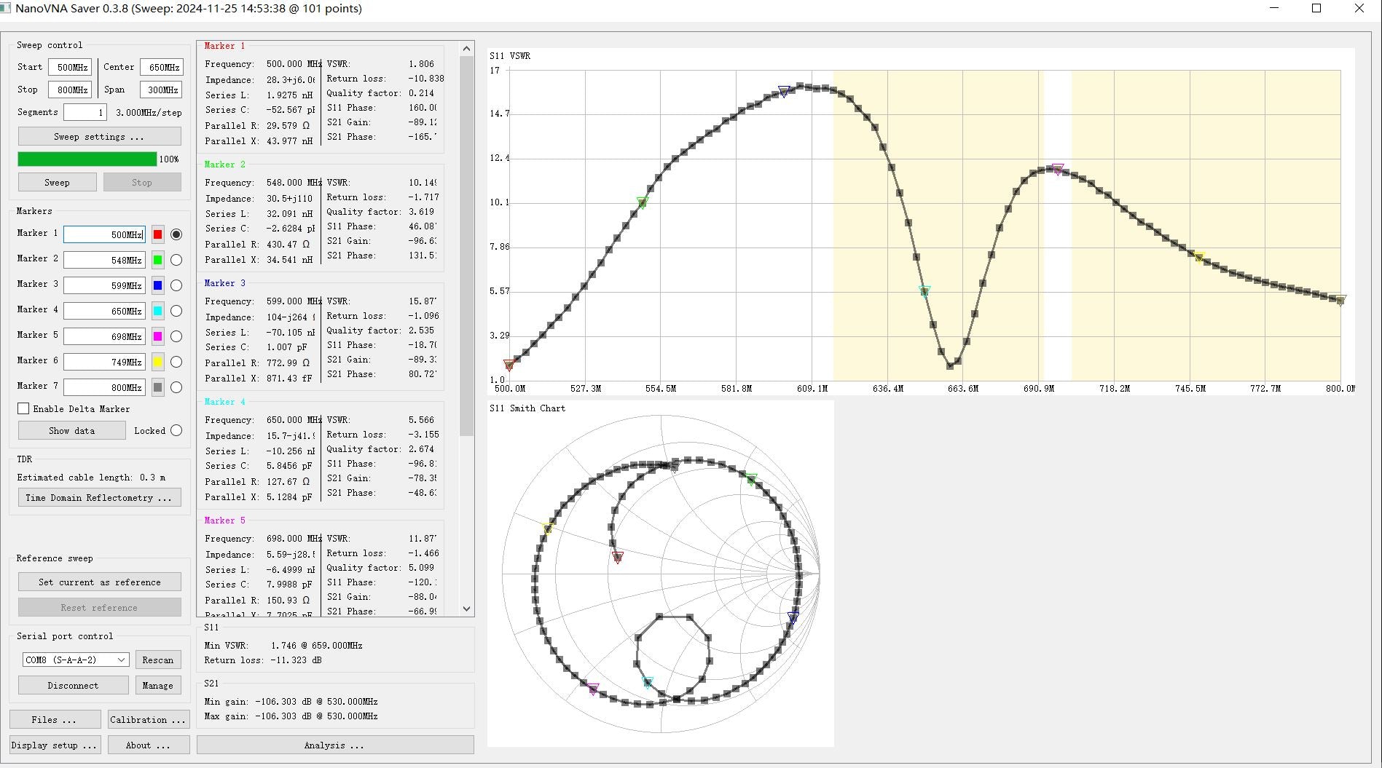1382x768 pixels.
Task: Select the Marker 5 radio button
Action: [x=176, y=336]
